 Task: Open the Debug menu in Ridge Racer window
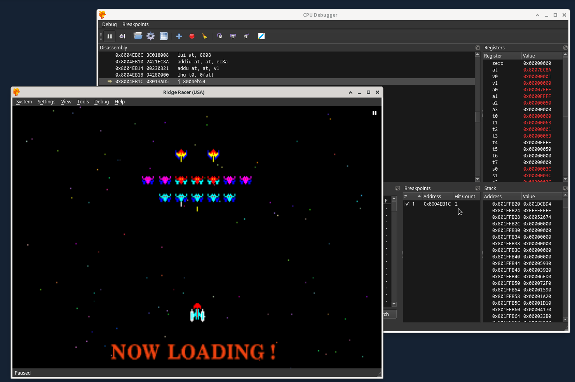pyautogui.click(x=101, y=101)
